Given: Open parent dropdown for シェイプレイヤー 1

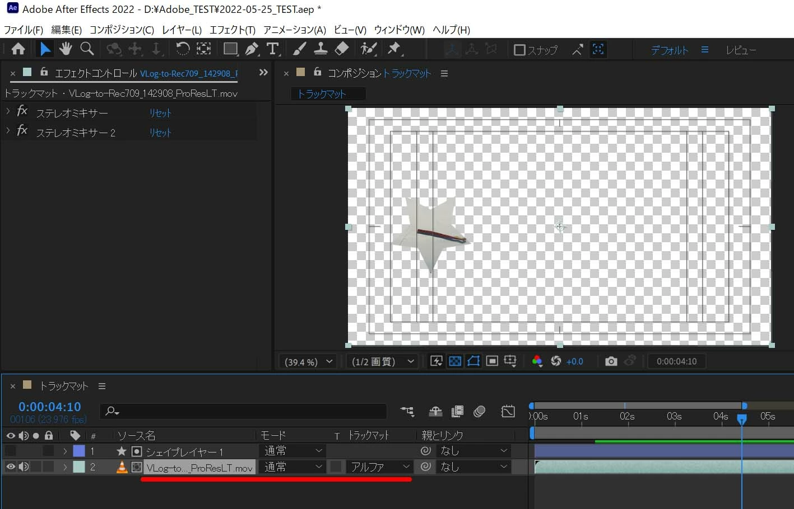Looking at the screenshot, I should pos(473,451).
